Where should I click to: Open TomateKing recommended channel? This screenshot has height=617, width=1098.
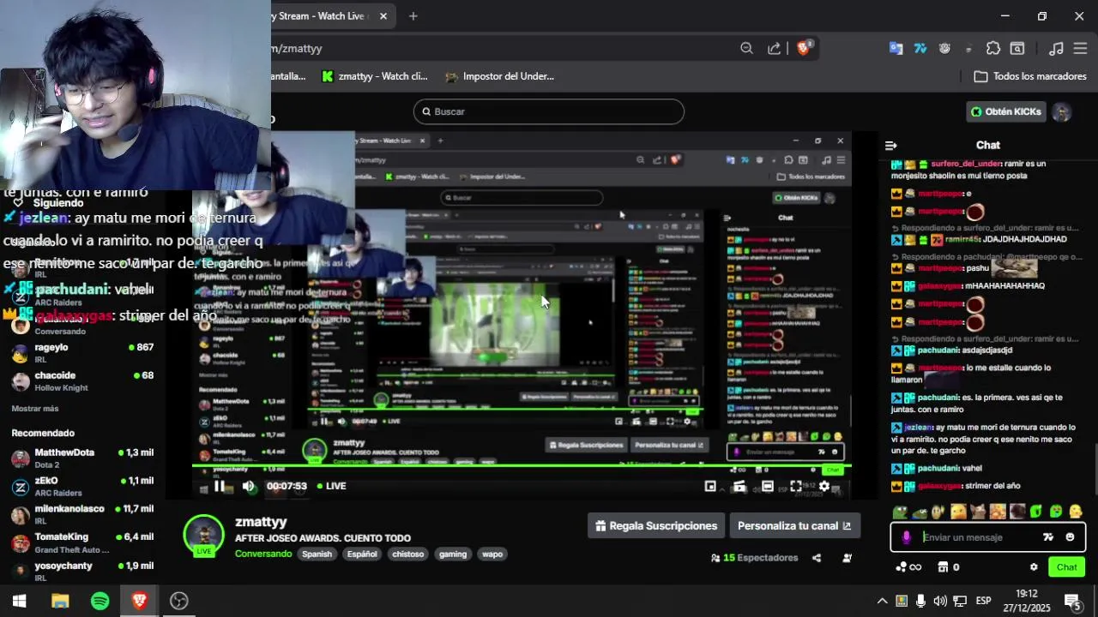(83, 542)
